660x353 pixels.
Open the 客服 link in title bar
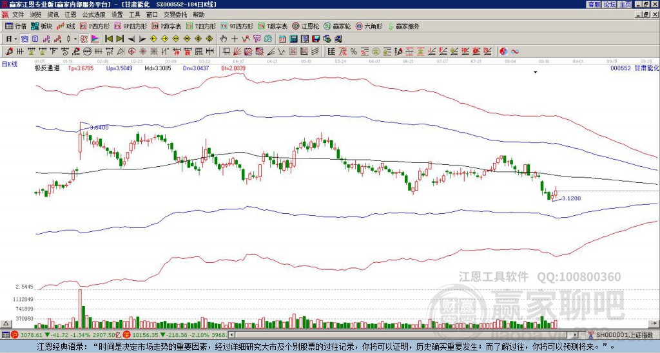point(594,5)
